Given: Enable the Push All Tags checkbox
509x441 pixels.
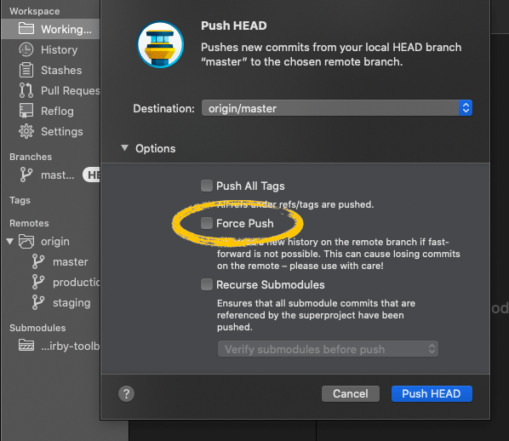Looking at the screenshot, I should point(207,186).
